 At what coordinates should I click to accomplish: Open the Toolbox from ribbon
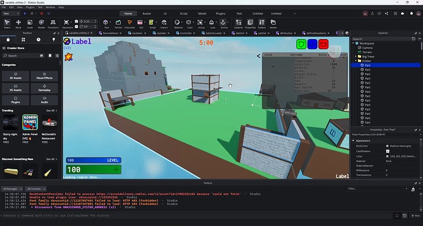(262, 24)
